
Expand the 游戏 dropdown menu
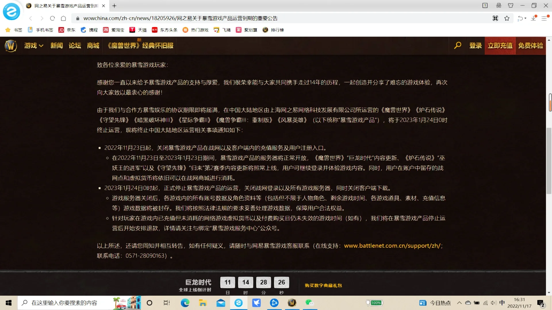pos(34,46)
